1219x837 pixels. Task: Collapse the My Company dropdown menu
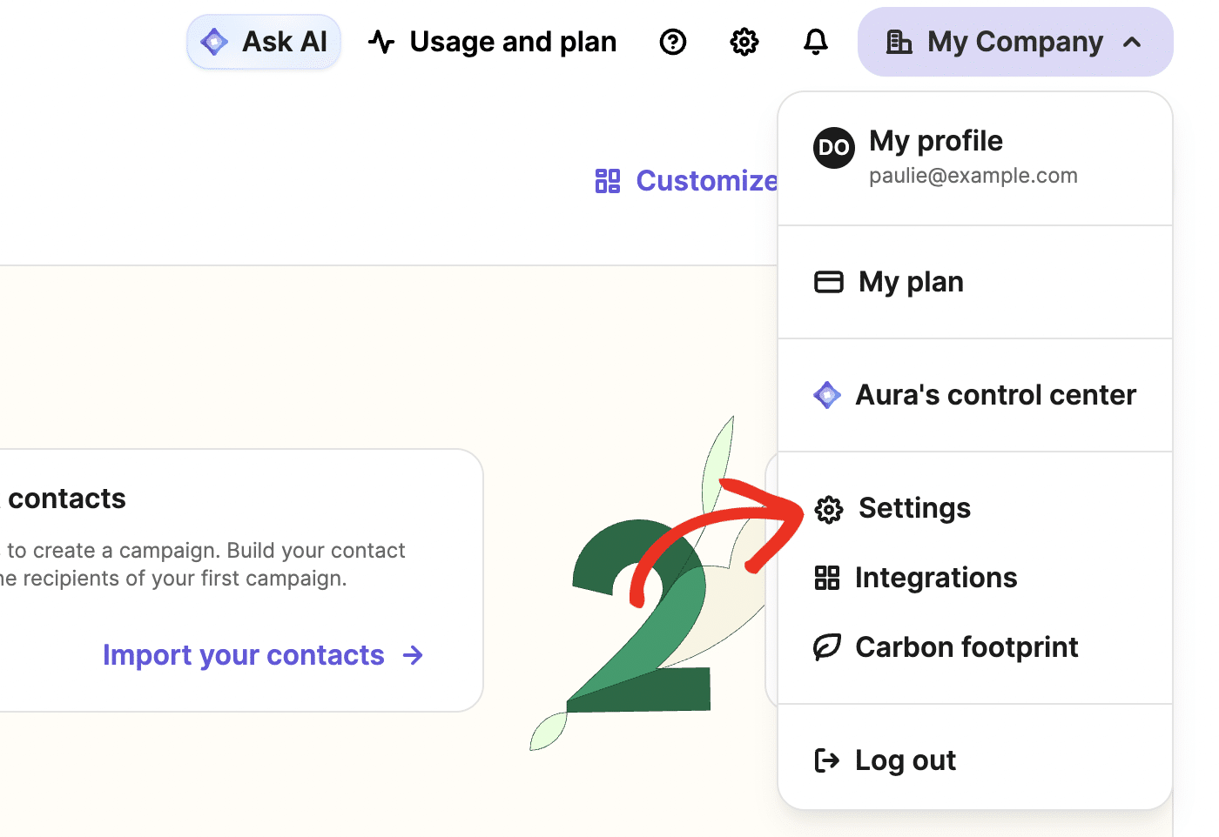(1014, 41)
